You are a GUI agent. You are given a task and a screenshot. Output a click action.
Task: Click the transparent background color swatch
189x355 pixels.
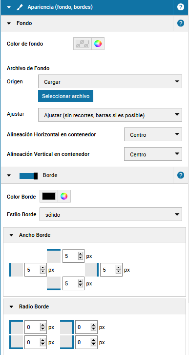[x=83, y=44]
